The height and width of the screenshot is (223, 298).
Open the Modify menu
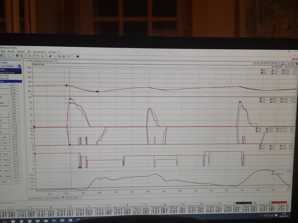pyautogui.click(x=11, y=51)
